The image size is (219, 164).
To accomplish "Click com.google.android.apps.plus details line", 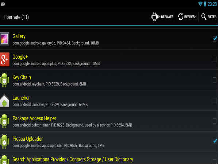I will click(56, 63).
